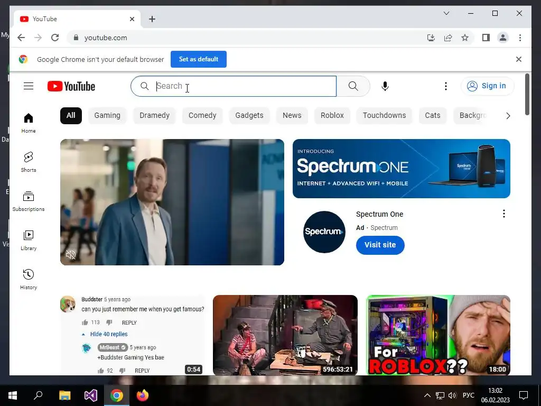Image resolution: width=541 pixels, height=406 pixels.
Task: Bookmark this page with star icon
Action: [x=465, y=38]
